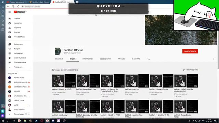Open the badCurt - Редко Вижу Сны thumbnail
The height and width of the screenshot is (123, 219).
pyautogui.click(x=88, y=81)
